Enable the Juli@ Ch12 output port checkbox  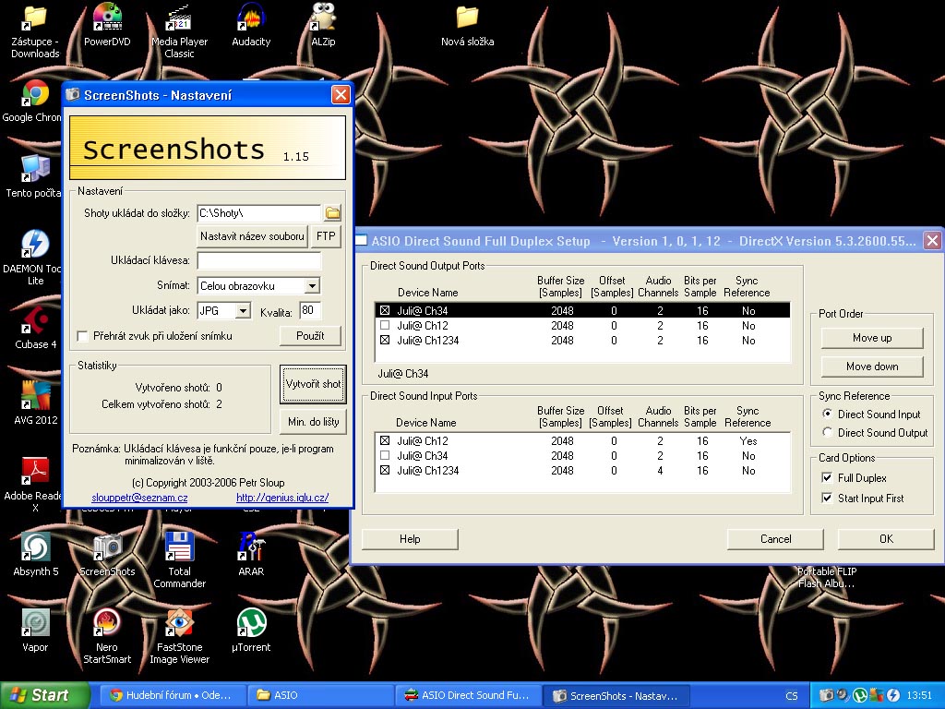pos(385,326)
